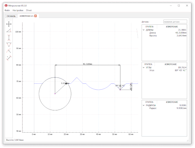This screenshot has height=148, width=195.
Task: Open the Настройки menu
Action: point(18,10)
